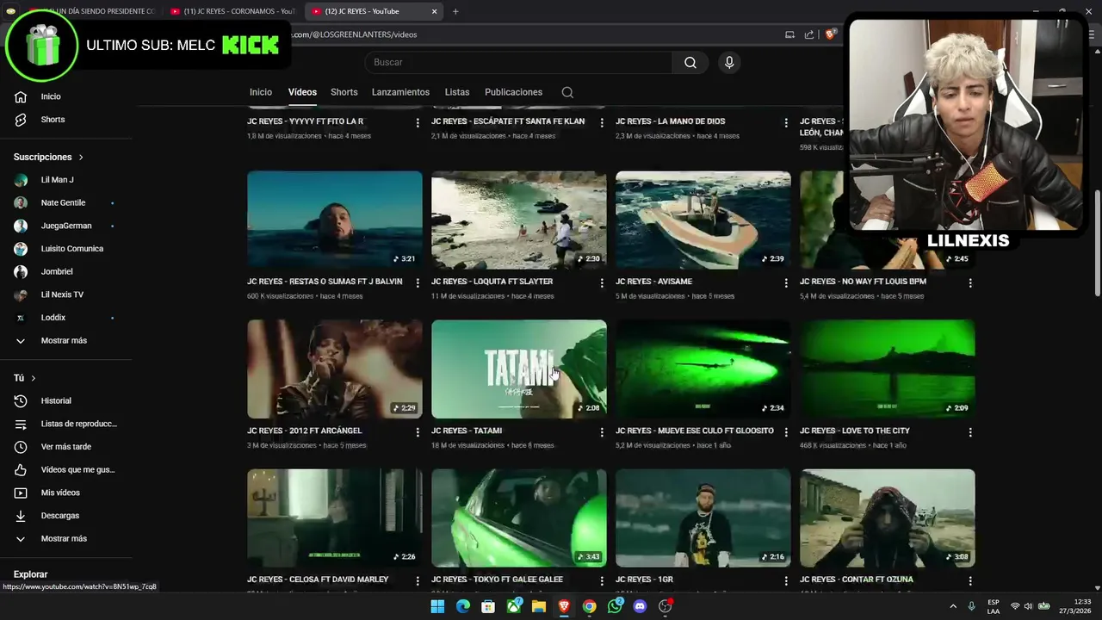
Task: Open Jombriel subscription channel
Action: (57, 272)
